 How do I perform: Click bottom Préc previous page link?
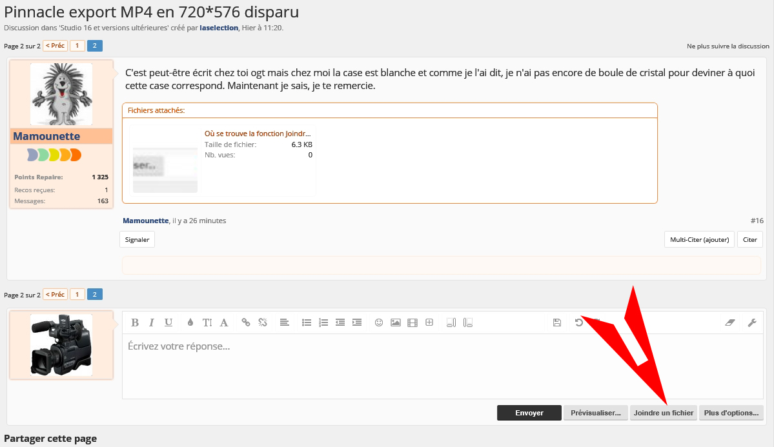[x=56, y=295]
